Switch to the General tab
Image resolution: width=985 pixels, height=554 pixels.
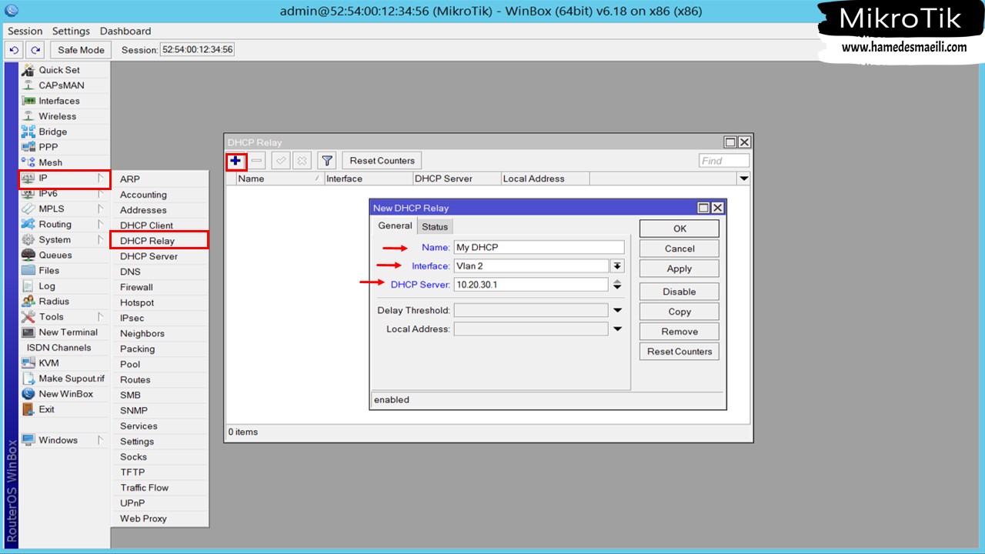coord(395,225)
